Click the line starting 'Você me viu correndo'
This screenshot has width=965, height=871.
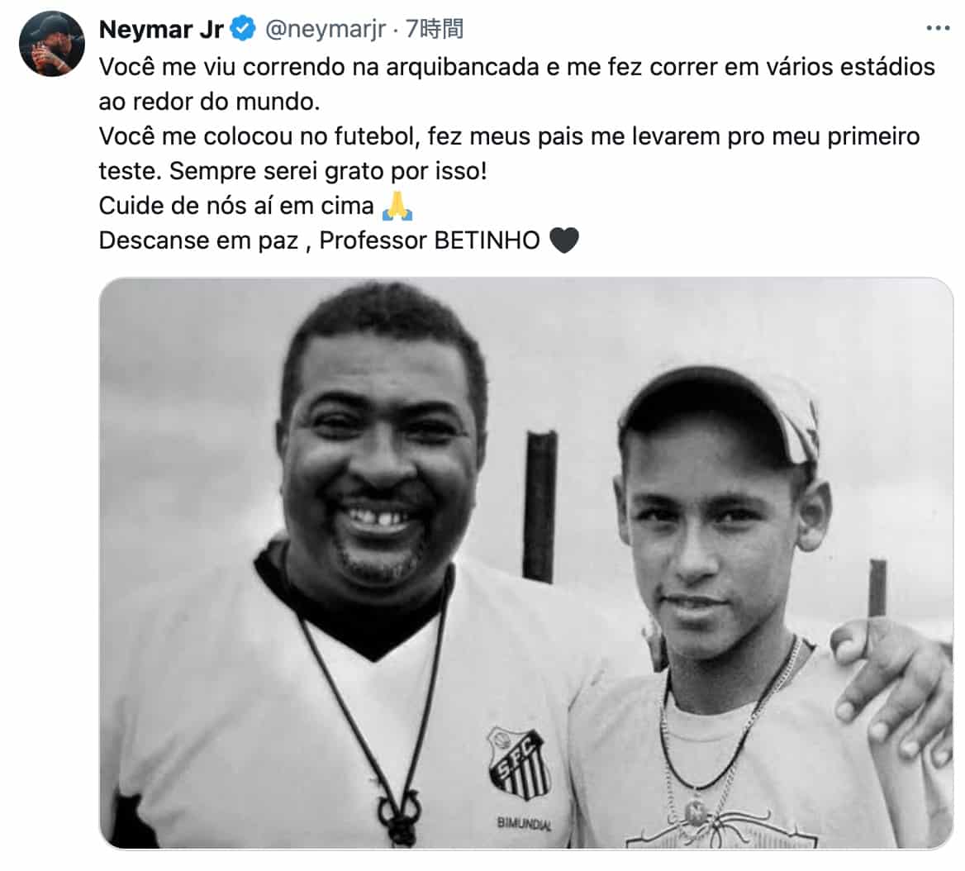click(517, 66)
